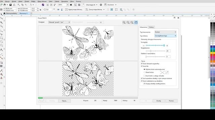
Task: Select the Transparency tool in the toolbox
Action: pyautogui.click(x=1, y=66)
